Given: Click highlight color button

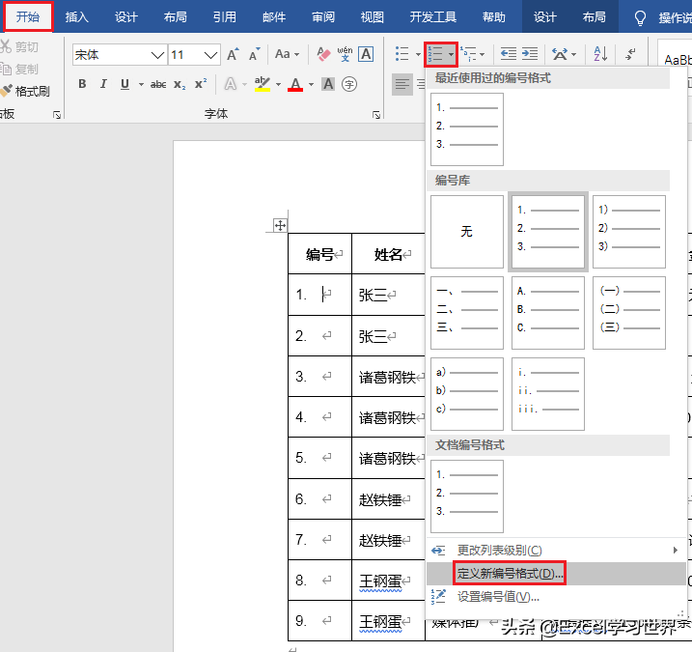Looking at the screenshot, I should (263, 83).
